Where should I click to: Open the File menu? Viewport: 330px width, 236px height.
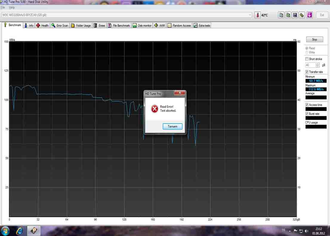(x=3, y=7)
